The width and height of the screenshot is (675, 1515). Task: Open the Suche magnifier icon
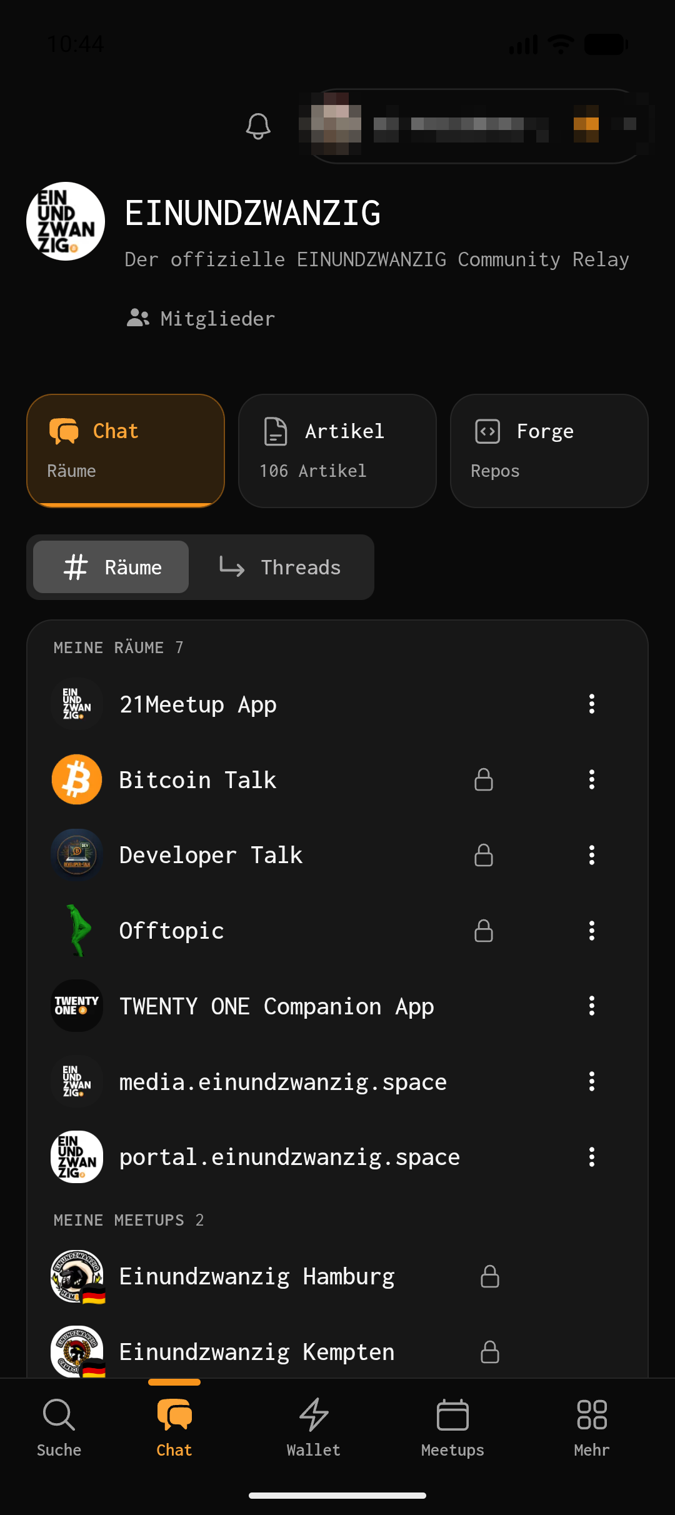pos(59,1414)
